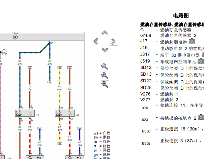Click the pan left arrow
The width and height of the screenshot is (204, 159).
pyautogui.click(x=96, y=41)
